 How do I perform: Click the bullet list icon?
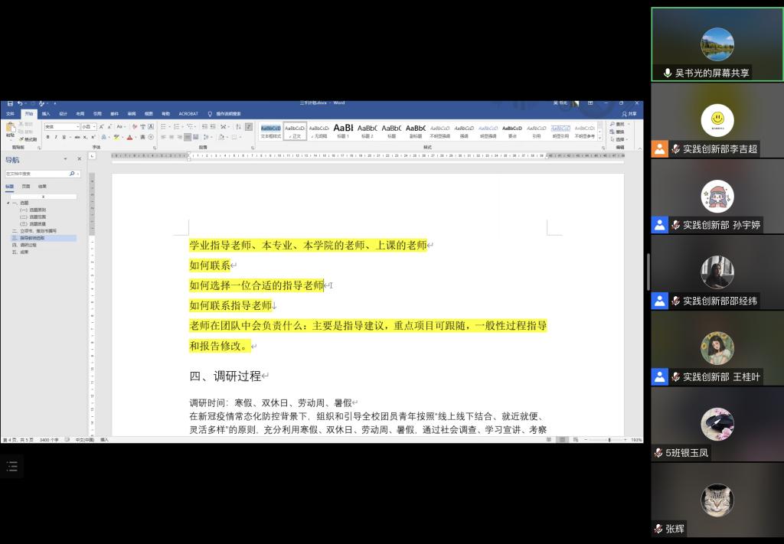(x=164, y=126)
